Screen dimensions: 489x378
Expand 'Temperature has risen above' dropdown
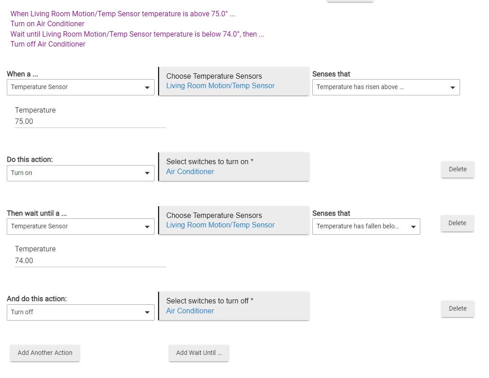tap(386, 87)
